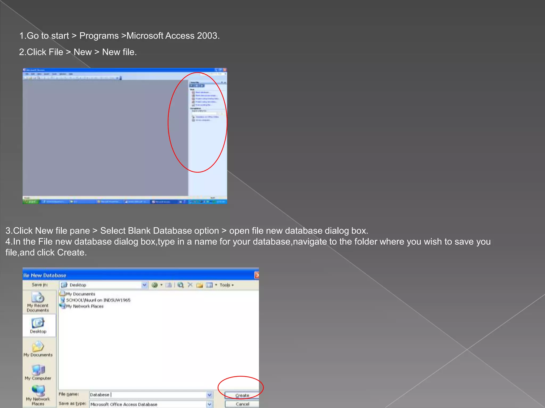545x408 pixels.
Task: Click the Back arrow icon in File New Database dialog
Action: 155,285
